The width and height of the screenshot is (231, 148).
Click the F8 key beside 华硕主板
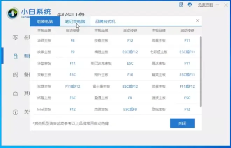pyautogui.click(x=73, y=41)
